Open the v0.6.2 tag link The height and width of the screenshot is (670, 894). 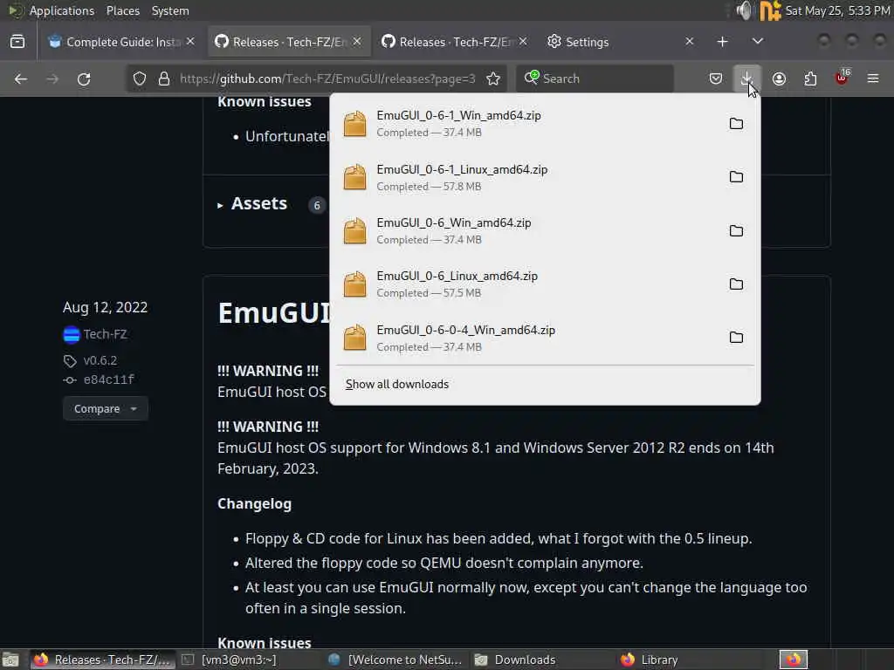tap(100, 360)
